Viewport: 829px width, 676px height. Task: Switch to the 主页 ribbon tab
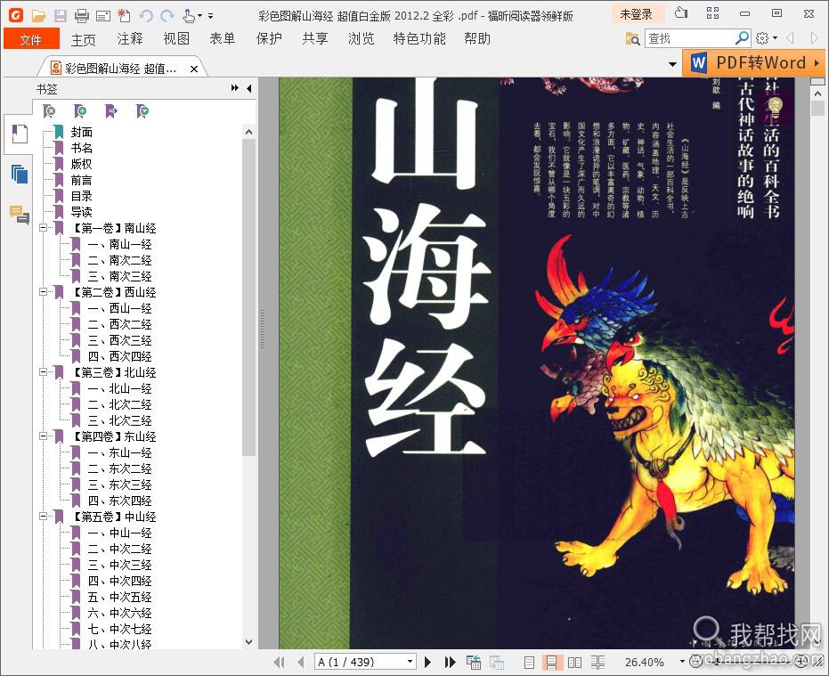click(x=84, y=39)
